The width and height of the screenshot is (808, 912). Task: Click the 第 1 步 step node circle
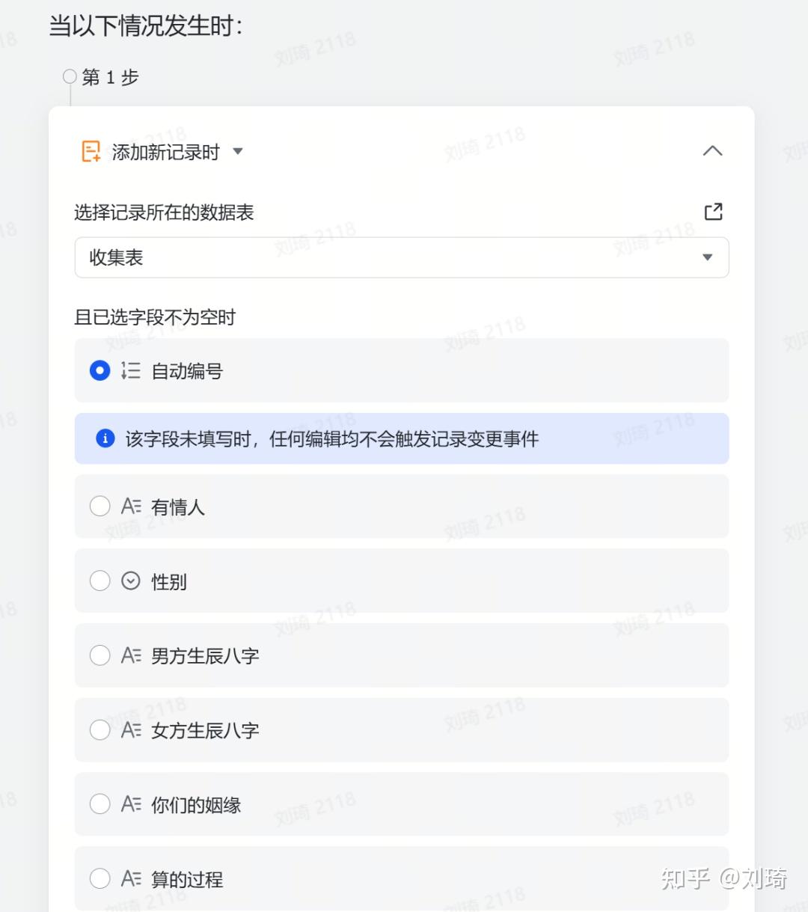click(x=70, y=75)
